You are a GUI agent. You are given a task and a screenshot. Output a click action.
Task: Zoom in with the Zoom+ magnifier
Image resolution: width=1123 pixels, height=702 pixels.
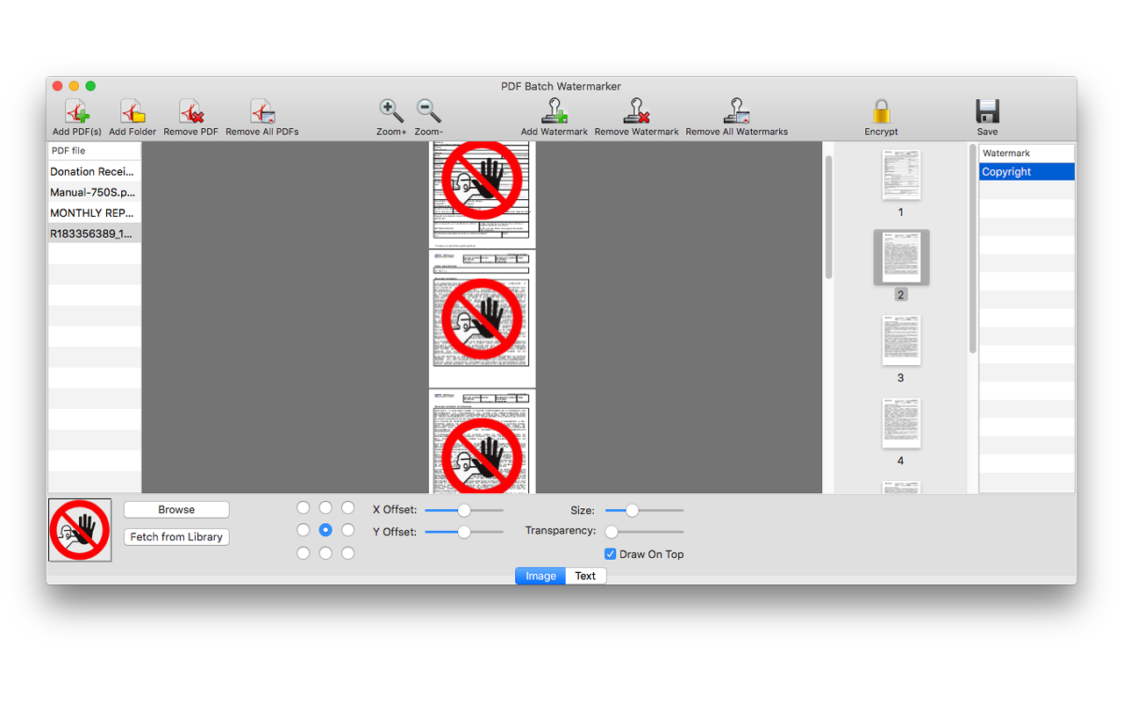pos(391,111)
